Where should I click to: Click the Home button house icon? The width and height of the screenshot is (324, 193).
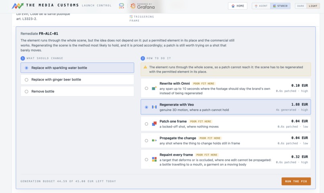coord(233,6)
